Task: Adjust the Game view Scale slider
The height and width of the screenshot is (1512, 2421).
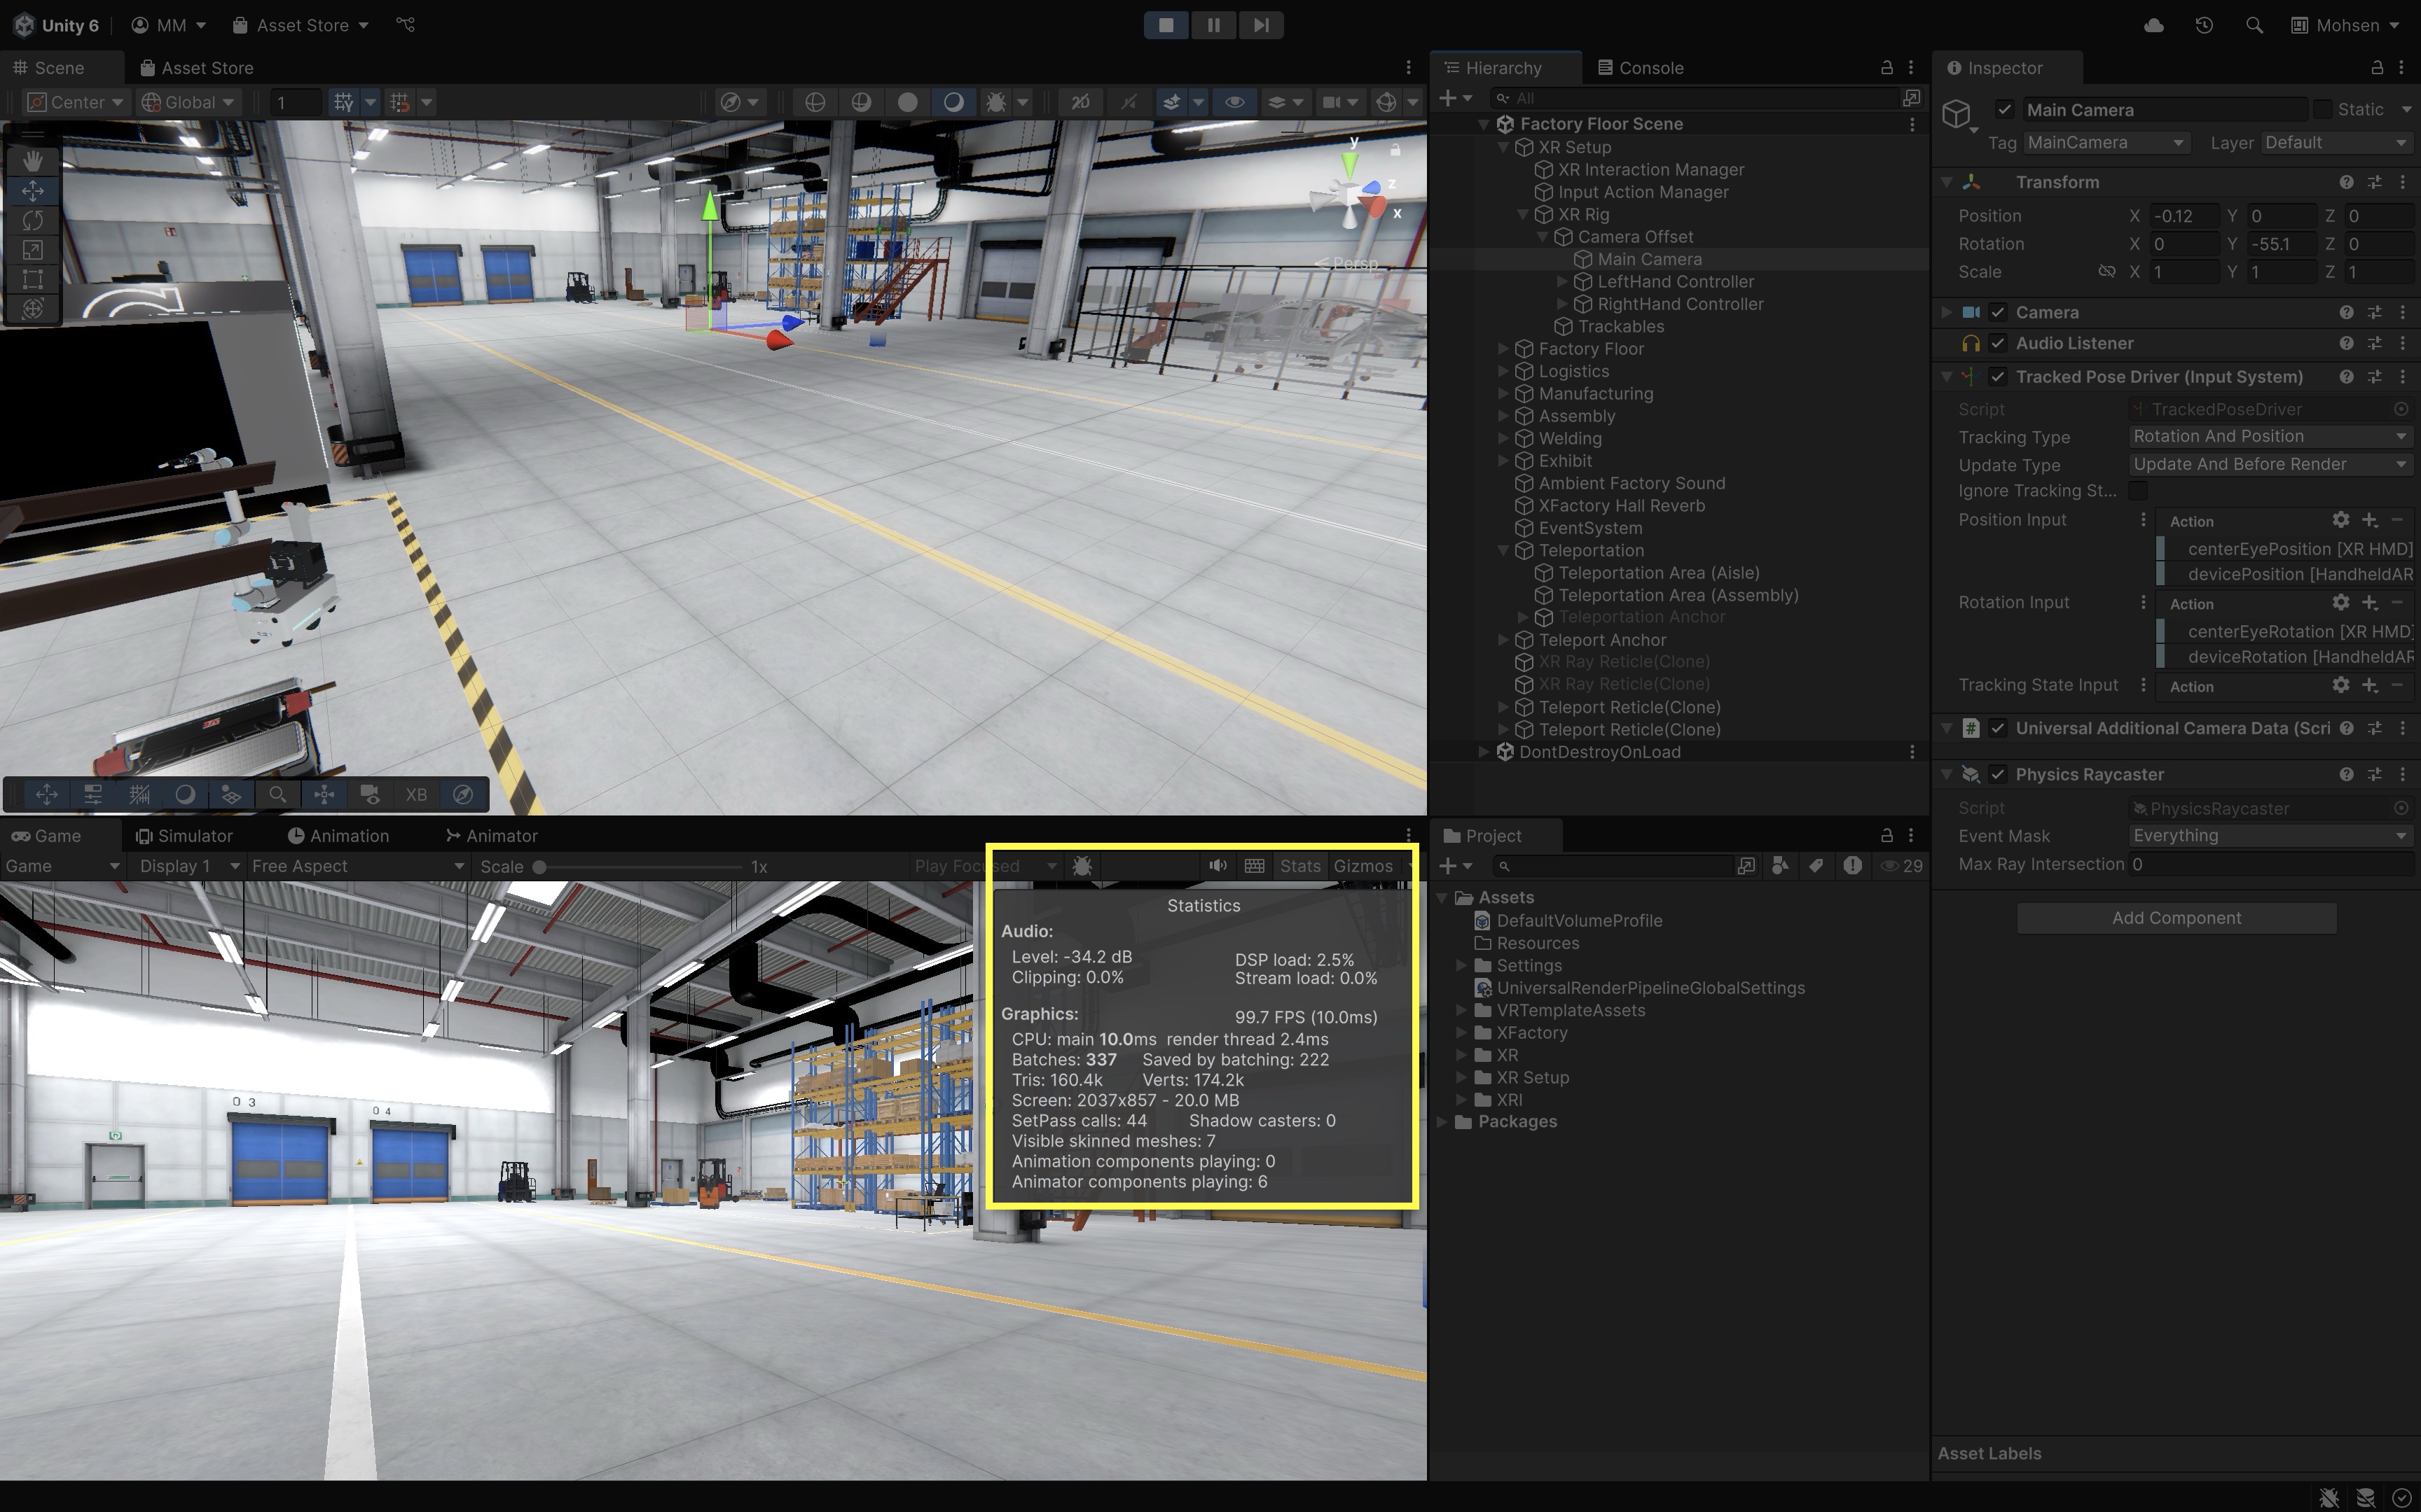Action: 540,867
